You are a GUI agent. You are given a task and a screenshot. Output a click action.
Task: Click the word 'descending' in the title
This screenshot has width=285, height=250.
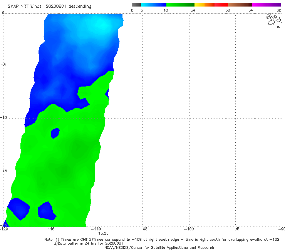80,7
